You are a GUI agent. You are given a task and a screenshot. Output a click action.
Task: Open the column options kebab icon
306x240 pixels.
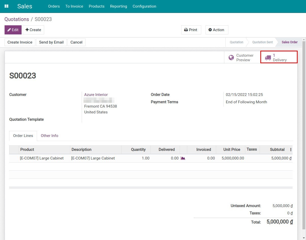[x=291, y=150]
